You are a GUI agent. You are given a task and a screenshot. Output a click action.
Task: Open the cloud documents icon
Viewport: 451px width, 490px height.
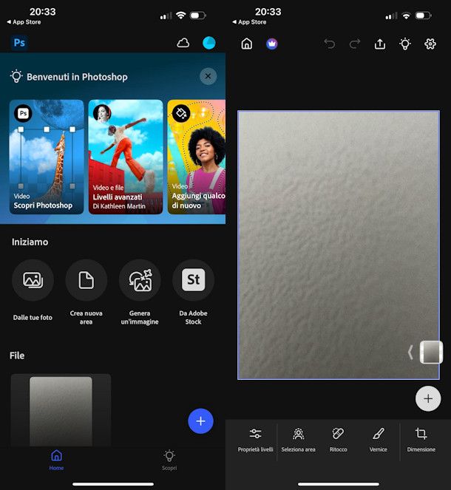click(183, 43)
